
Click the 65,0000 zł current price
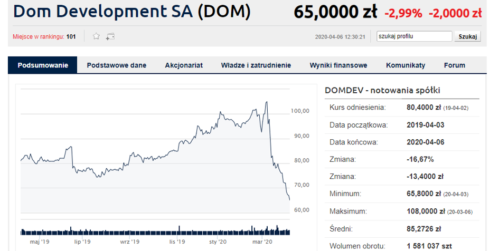tap(335, 12)
